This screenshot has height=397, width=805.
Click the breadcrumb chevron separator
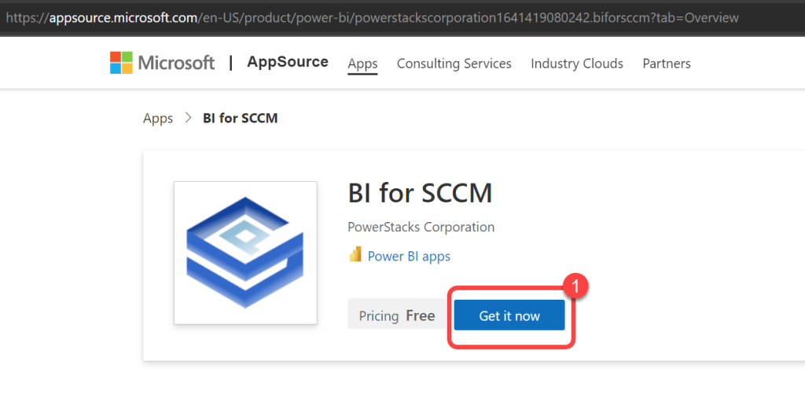pyautogui.click(x=188, y=118)
